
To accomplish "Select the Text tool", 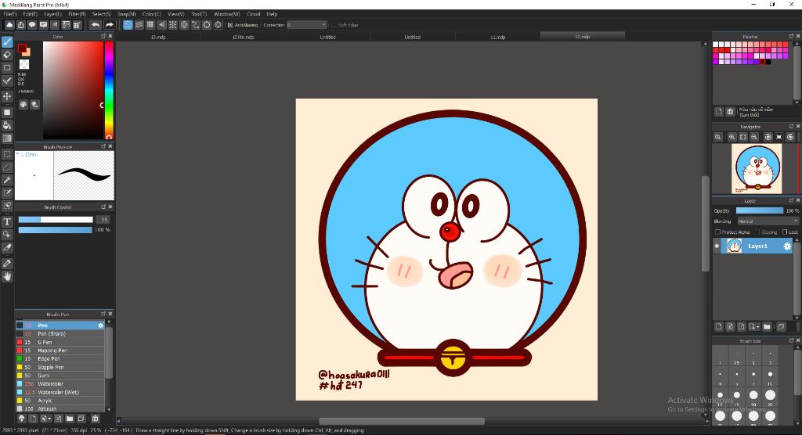I will [x=7, y=221].
